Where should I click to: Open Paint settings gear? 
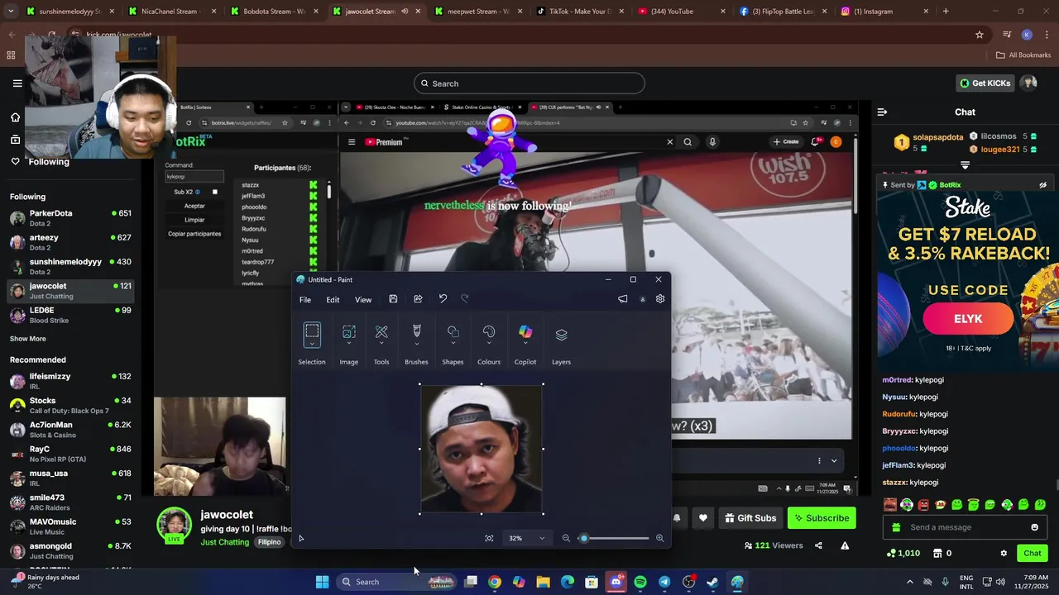point(660,299)
